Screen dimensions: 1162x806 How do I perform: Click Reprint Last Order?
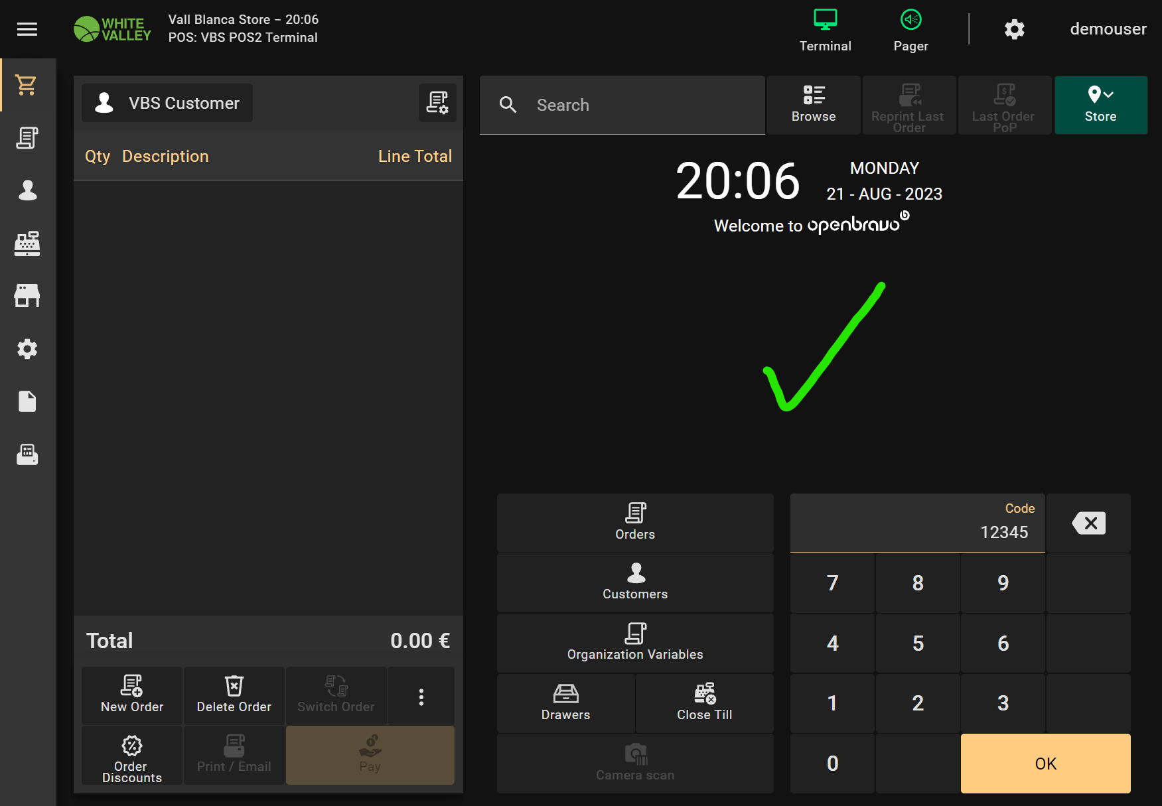pos(908,105)
